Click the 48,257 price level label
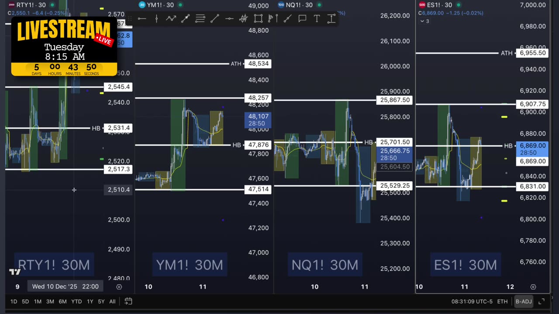This screenshot has width=559, height=314. coord(258,98)
